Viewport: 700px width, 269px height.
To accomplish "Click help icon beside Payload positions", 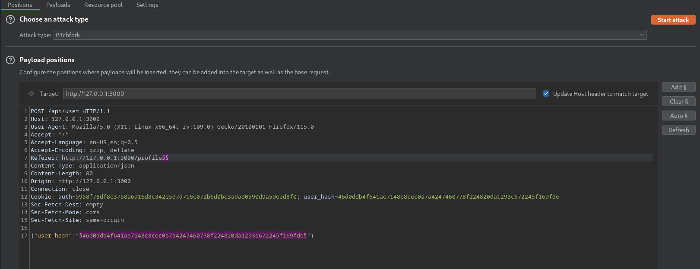I will [10, 60].
